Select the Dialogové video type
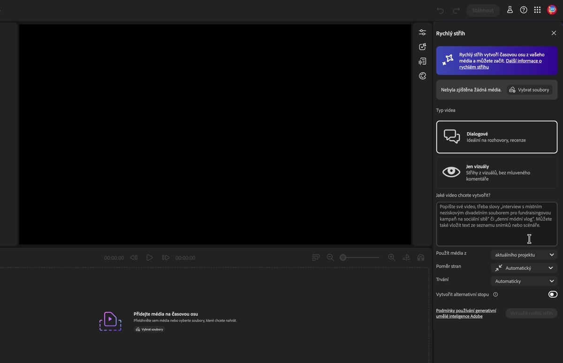 coord(497,137)
